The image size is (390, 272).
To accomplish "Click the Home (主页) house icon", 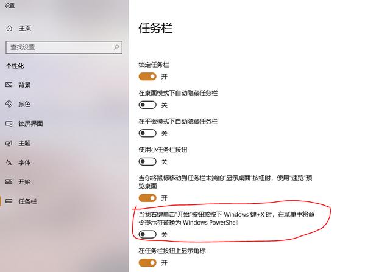I will click(x=9, y=29).
